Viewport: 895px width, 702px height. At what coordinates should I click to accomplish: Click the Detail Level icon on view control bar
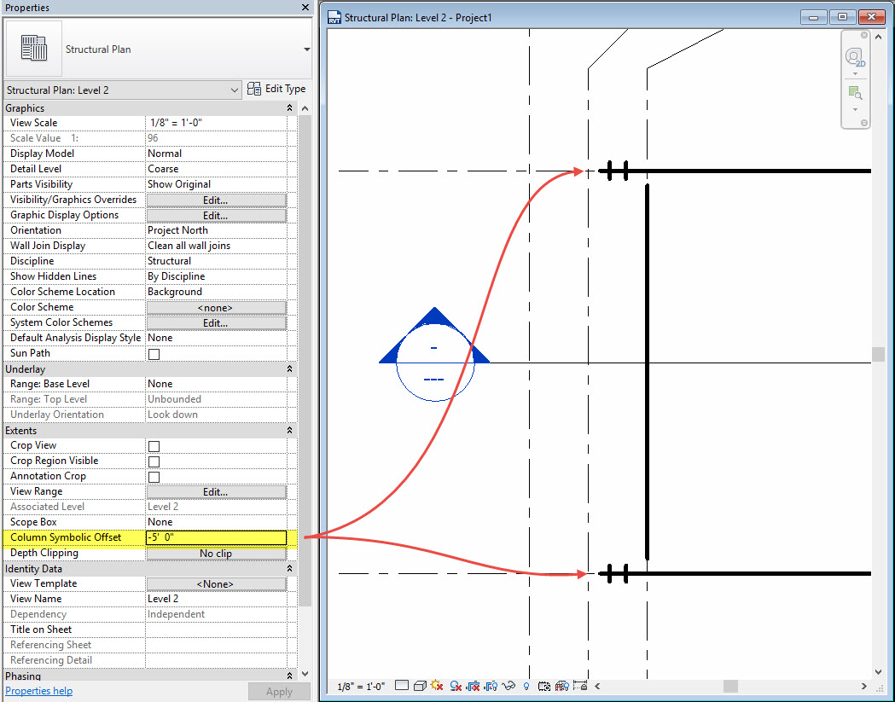(x=402, y=685)
